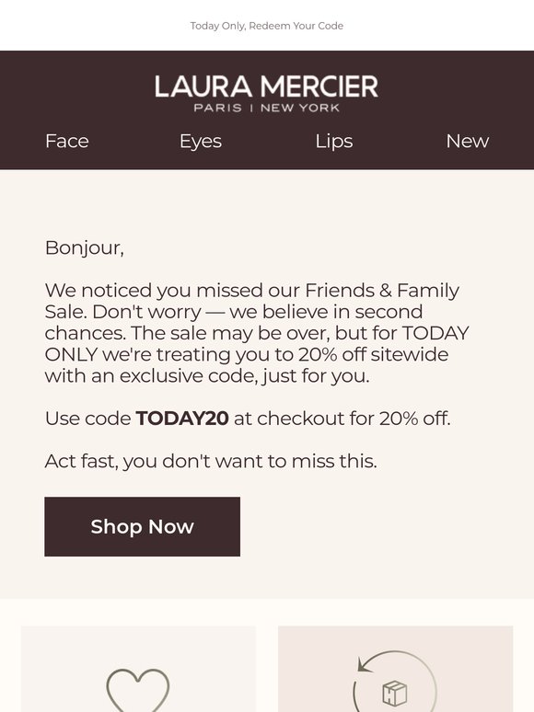This screenshot has height=712, width=534.
Task: Select the right card with returns graphic
Action: point(395,669)
